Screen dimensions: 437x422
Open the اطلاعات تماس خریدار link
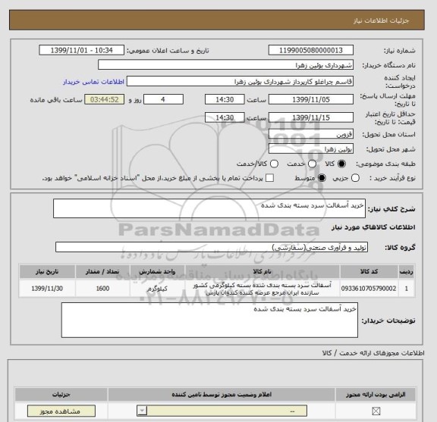point(93,82)
